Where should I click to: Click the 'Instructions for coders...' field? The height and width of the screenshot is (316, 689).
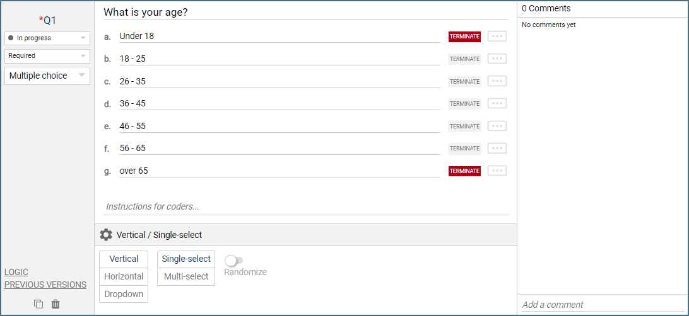click(306, 206)
